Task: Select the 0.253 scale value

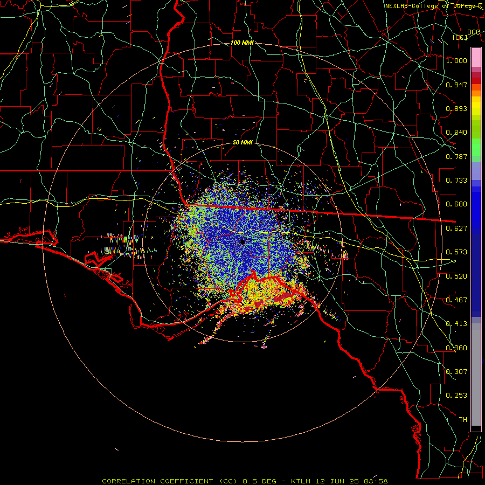Action: coord(456,396)
